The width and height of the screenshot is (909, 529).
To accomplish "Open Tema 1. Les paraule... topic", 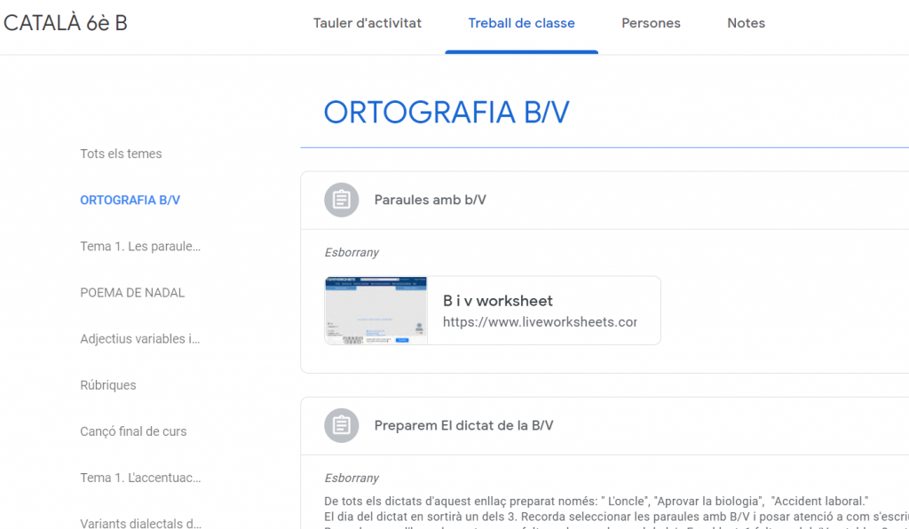I will coord(140,246).
